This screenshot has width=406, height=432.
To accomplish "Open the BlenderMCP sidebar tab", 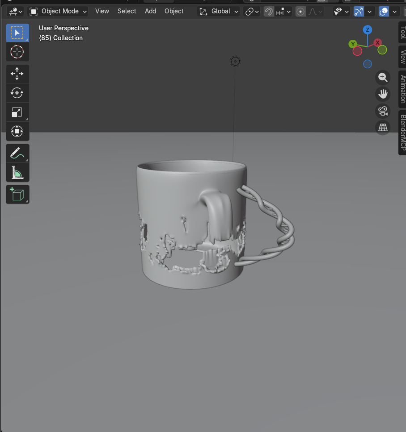I will [402, 133].
